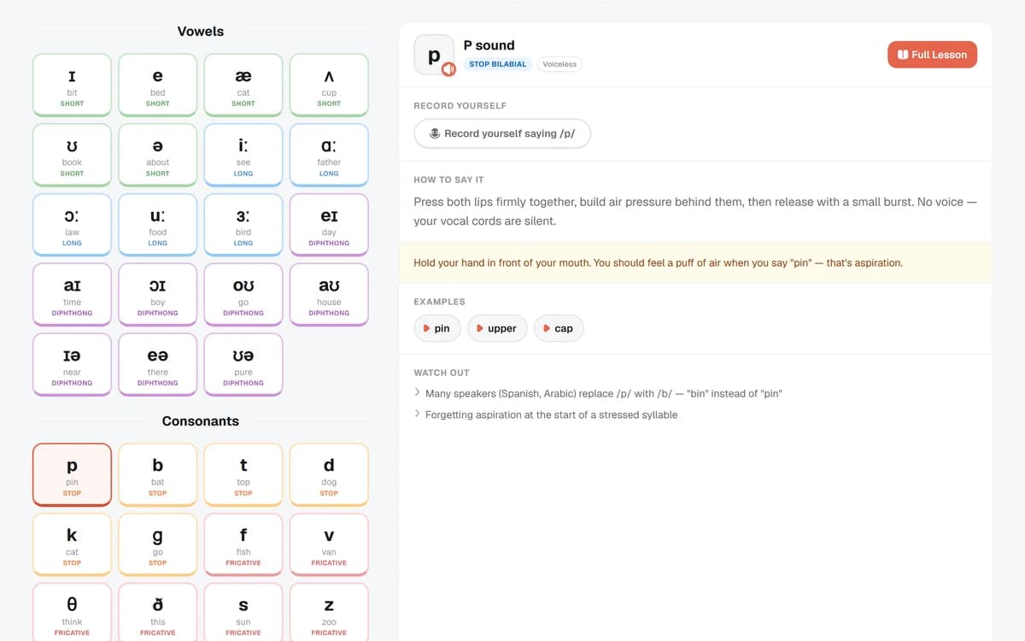
Task: Click the HOW TO SAY IT label
Action: [448, 180]
